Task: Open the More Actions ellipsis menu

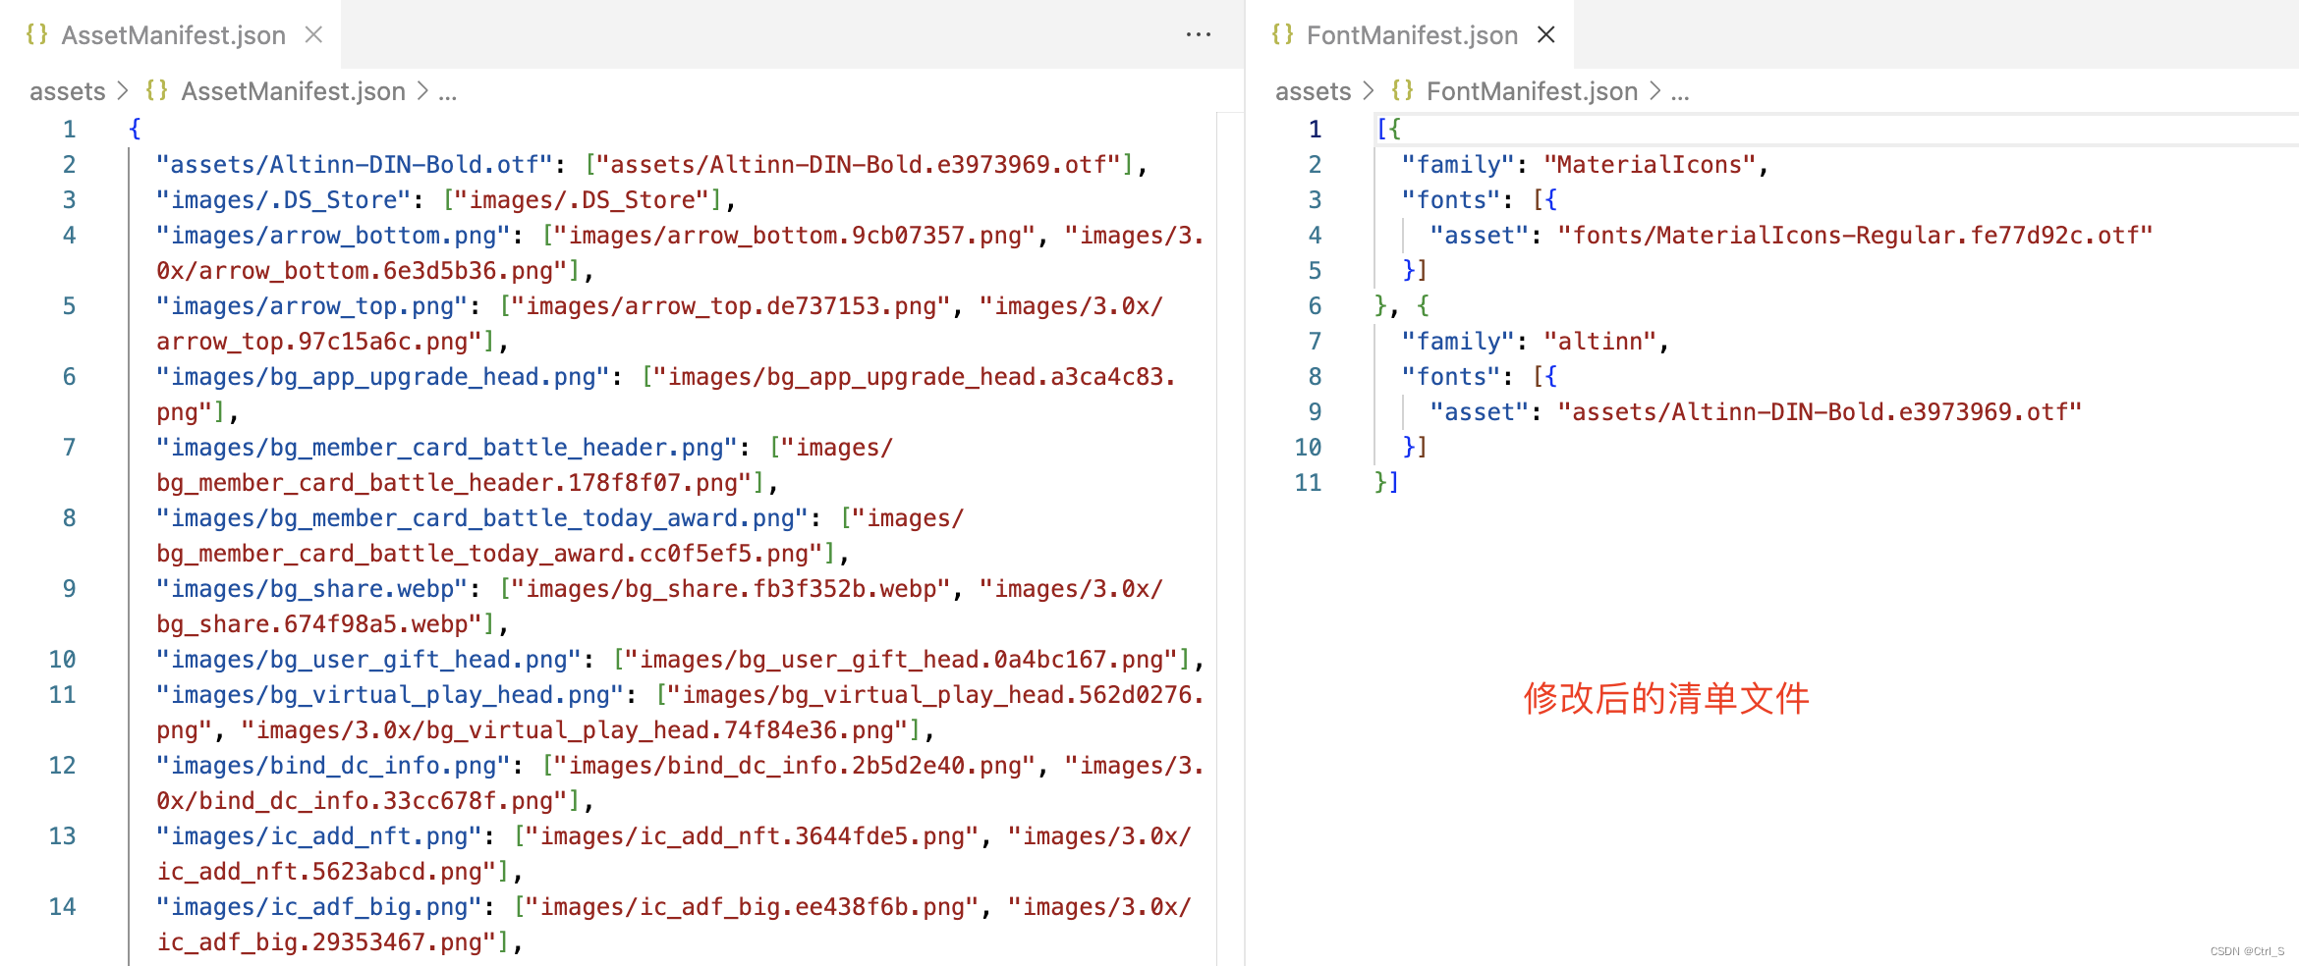Action: tap(1199, 34)
